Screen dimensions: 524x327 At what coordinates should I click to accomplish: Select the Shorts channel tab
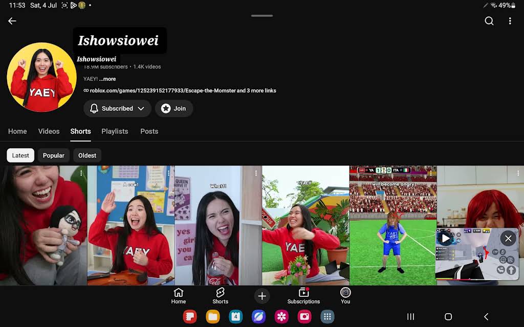[80, 131]
